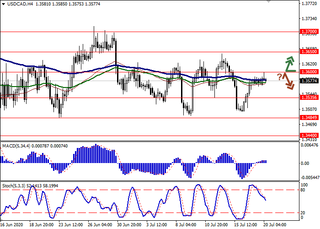Click the 1.36000 red price label

309,72
